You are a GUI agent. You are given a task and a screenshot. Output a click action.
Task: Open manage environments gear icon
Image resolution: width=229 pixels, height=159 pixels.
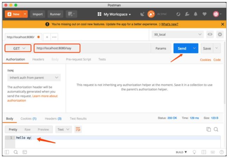(x=220, y=34)
